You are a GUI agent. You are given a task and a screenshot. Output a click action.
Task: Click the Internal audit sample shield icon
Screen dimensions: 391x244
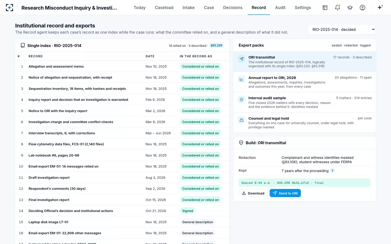click(x=241, y=99)
